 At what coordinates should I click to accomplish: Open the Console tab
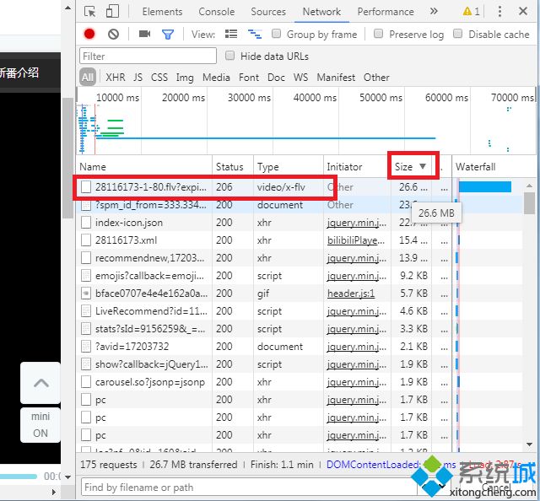point(217,12)
